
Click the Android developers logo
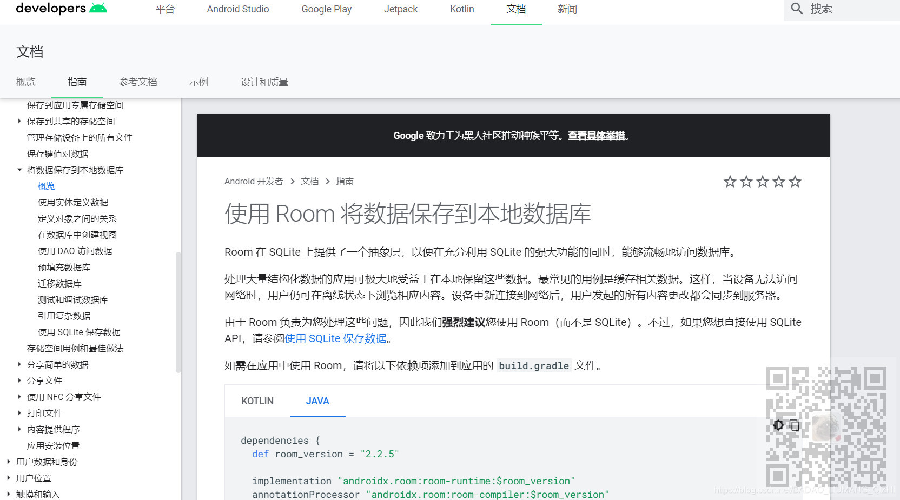pos(61,8)
